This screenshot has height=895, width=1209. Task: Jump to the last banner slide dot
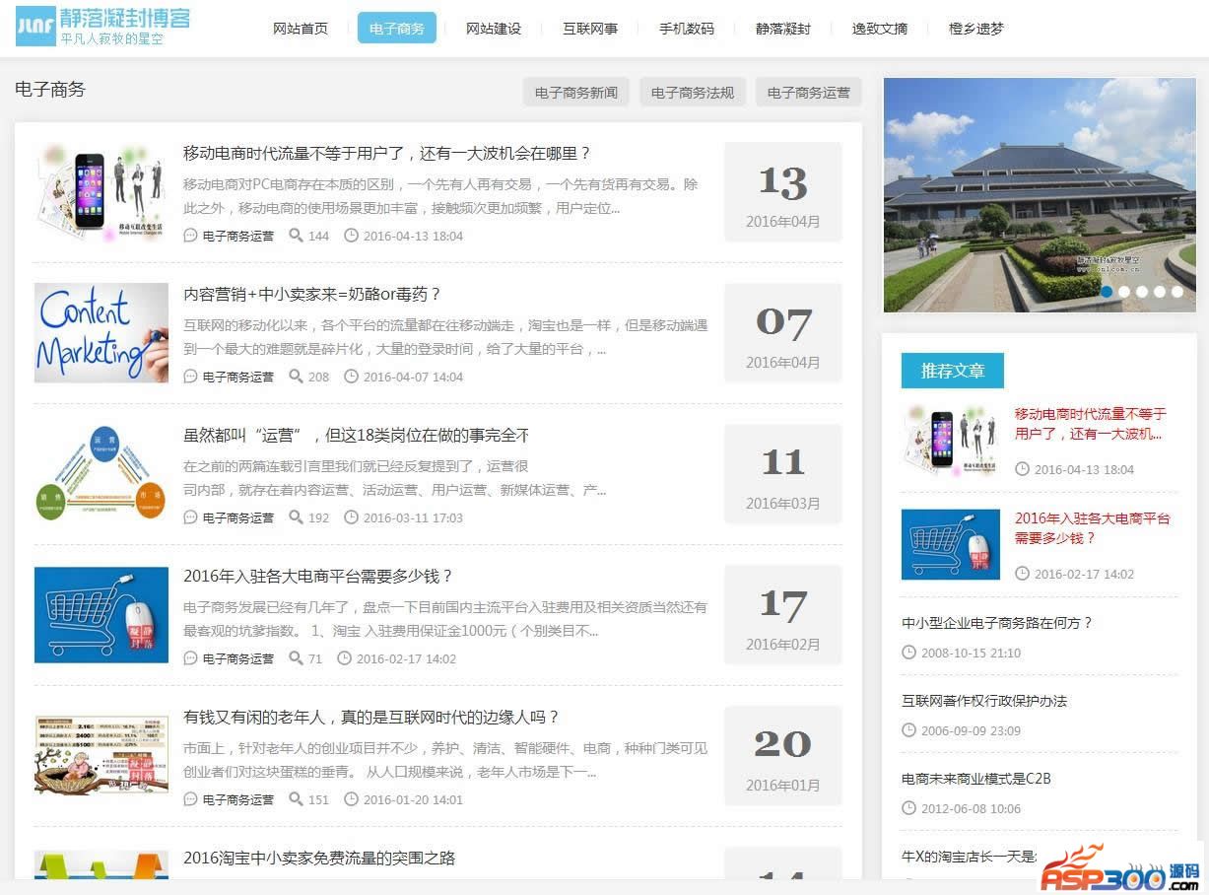pos(1177,292)
